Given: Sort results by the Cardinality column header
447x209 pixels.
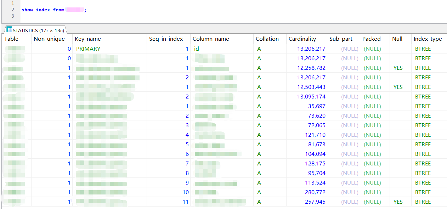Looking at the screenshot, I should pyautogui.click(x=304, y=39).
